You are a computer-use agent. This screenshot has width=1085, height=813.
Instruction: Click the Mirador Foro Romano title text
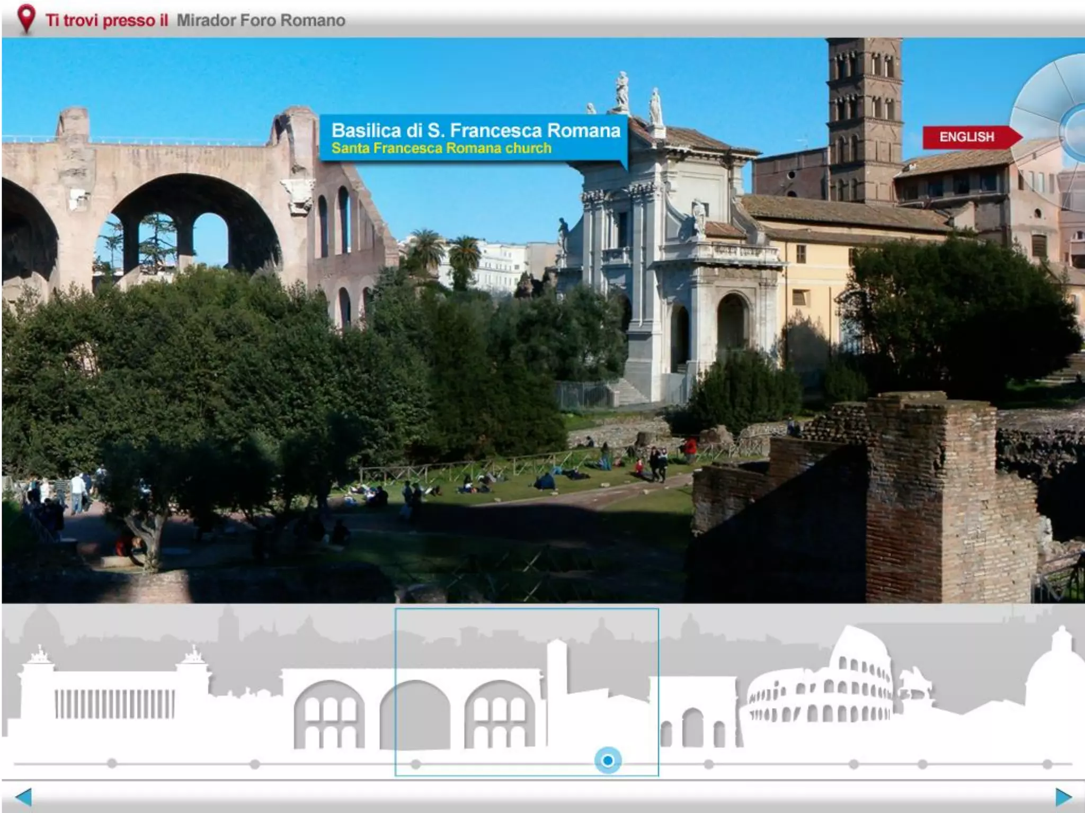[x=260, y=21]
